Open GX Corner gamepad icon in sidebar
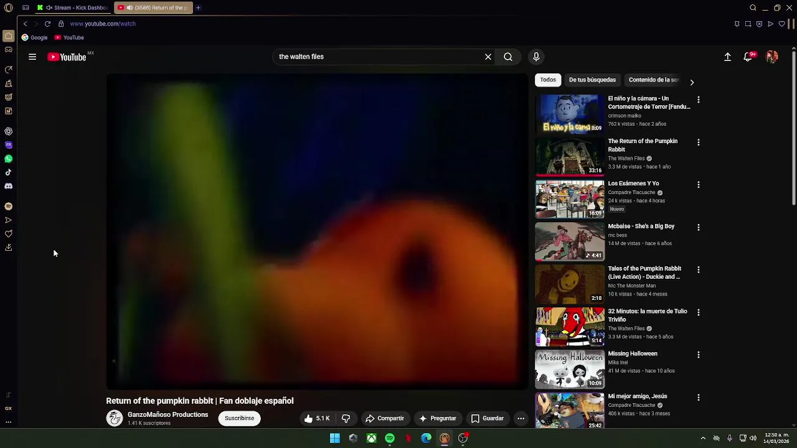 [x=8, y=50]
